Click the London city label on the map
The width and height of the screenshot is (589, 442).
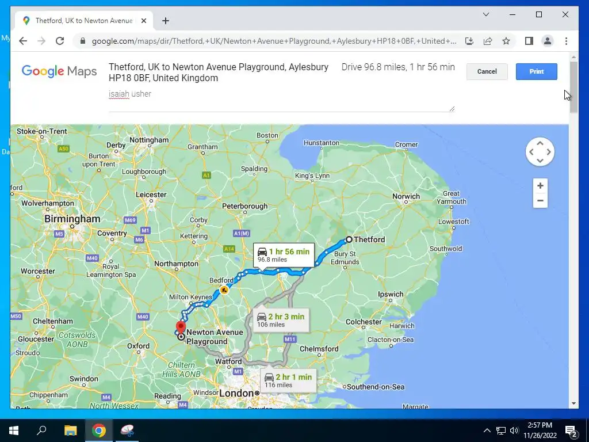pyautogui.click(x=236, y=393)
